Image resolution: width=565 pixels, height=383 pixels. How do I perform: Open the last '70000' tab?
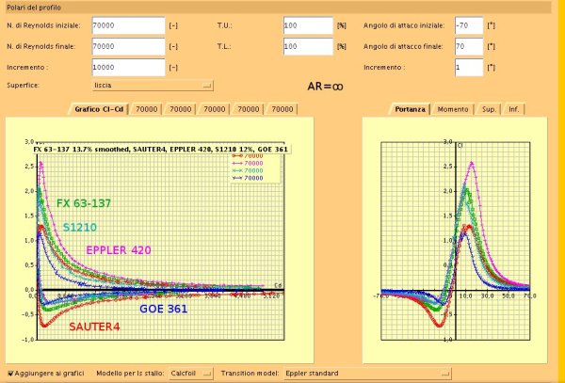point(282,110)
